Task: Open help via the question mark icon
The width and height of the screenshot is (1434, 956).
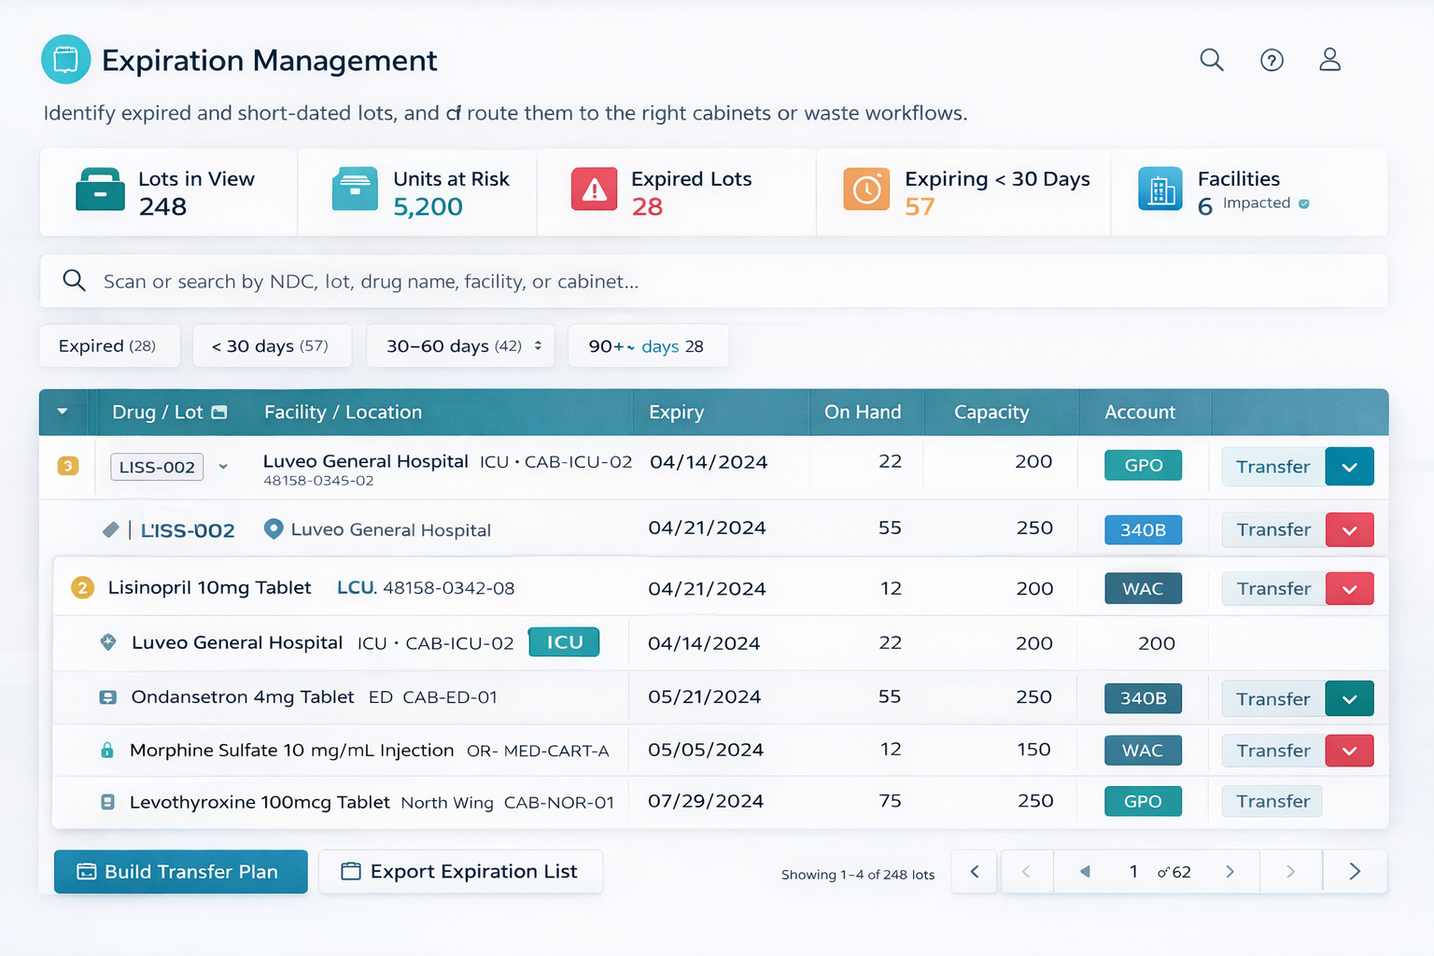Action: tap(1271, 60)
